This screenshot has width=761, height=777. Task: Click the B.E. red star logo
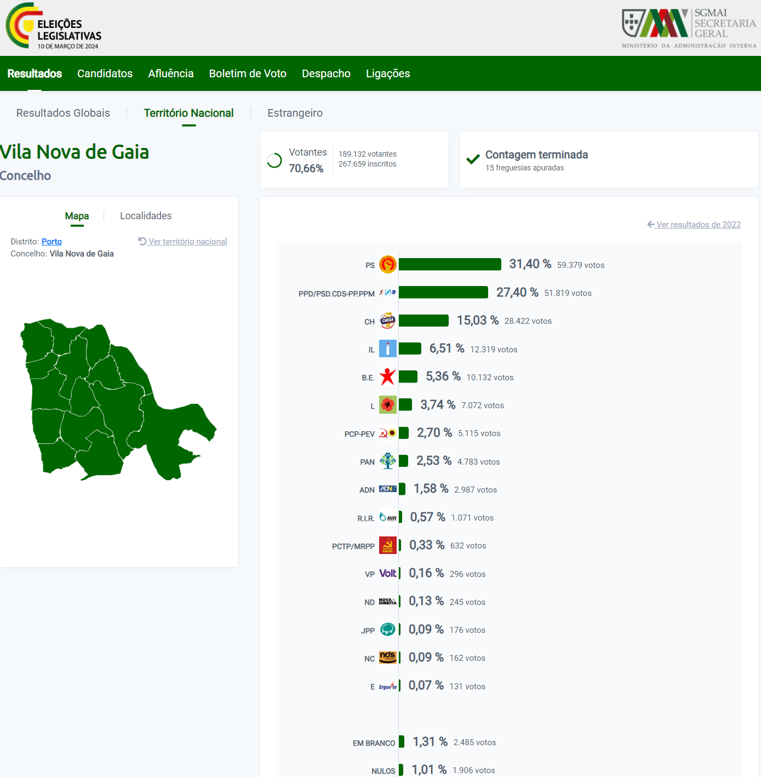pos(388,377)
